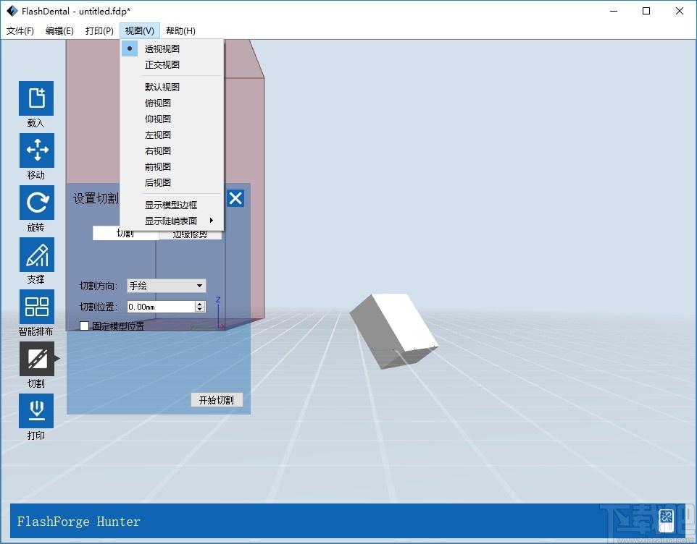Image resolution: width=697 pixels, height=544 pixels.
Task: Click the 智能排布 auto-layout icon
Action: (x=37, y=307)
